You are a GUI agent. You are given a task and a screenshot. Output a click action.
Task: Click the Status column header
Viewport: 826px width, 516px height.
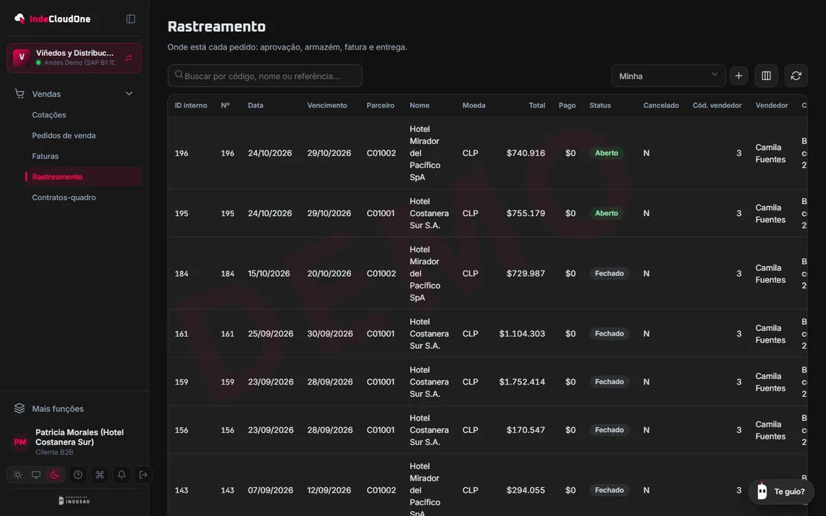click(x=600, y=105)
